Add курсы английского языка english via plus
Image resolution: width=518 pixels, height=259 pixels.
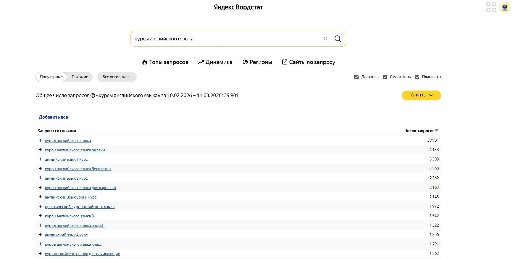pos(40,225)
